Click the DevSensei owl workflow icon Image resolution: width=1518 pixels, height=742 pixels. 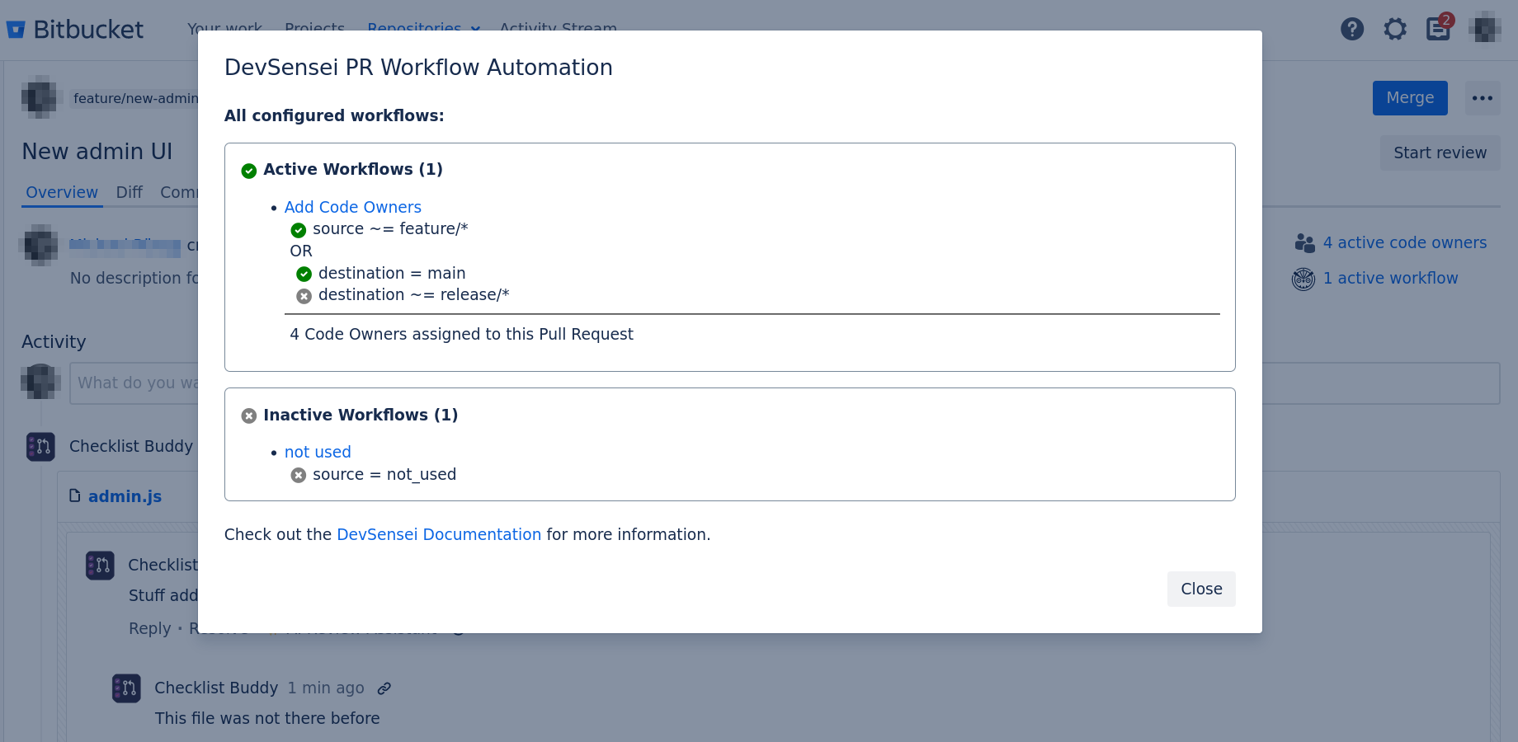click(x=1303, y=279)
